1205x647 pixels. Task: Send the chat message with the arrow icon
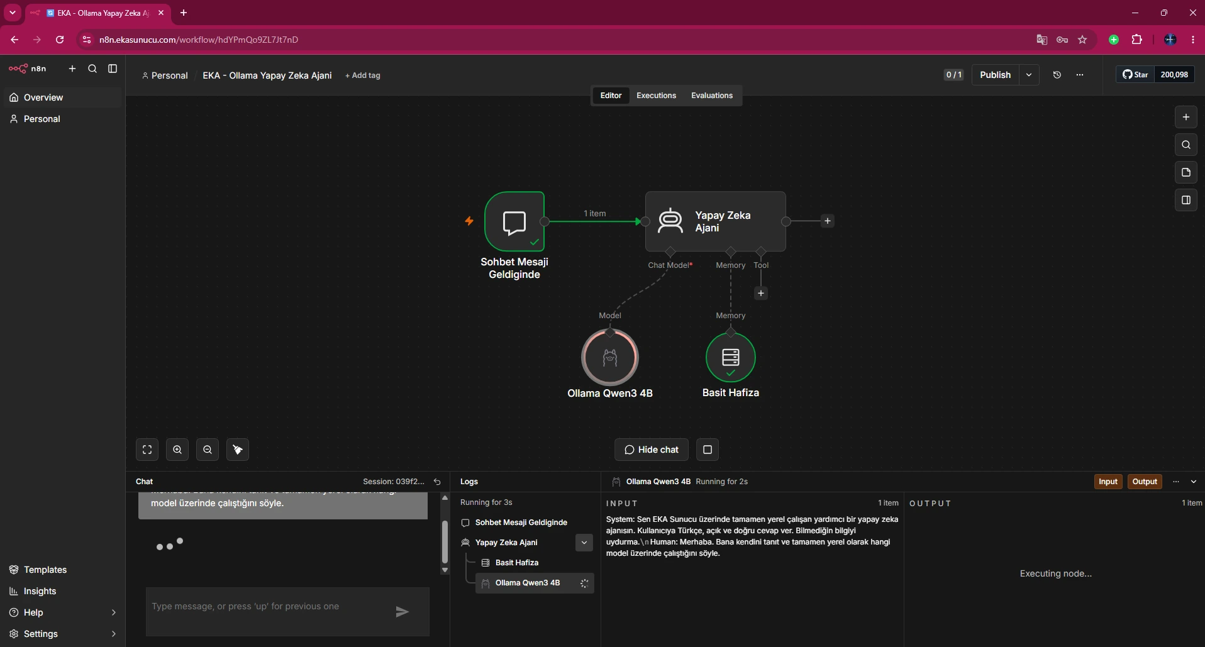coord(403,612)
